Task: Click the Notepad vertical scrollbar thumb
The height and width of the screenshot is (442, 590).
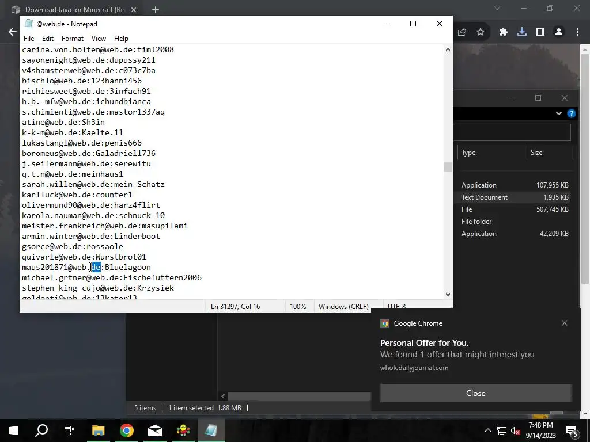Action: (x=448, y=166)
